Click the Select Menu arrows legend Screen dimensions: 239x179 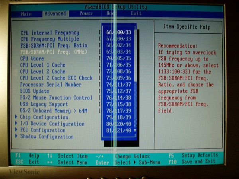point(67,162)
